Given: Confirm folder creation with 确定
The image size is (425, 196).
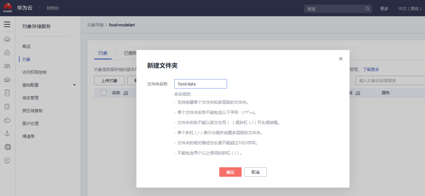Looking at the screenshot, I should coord(230,172).
